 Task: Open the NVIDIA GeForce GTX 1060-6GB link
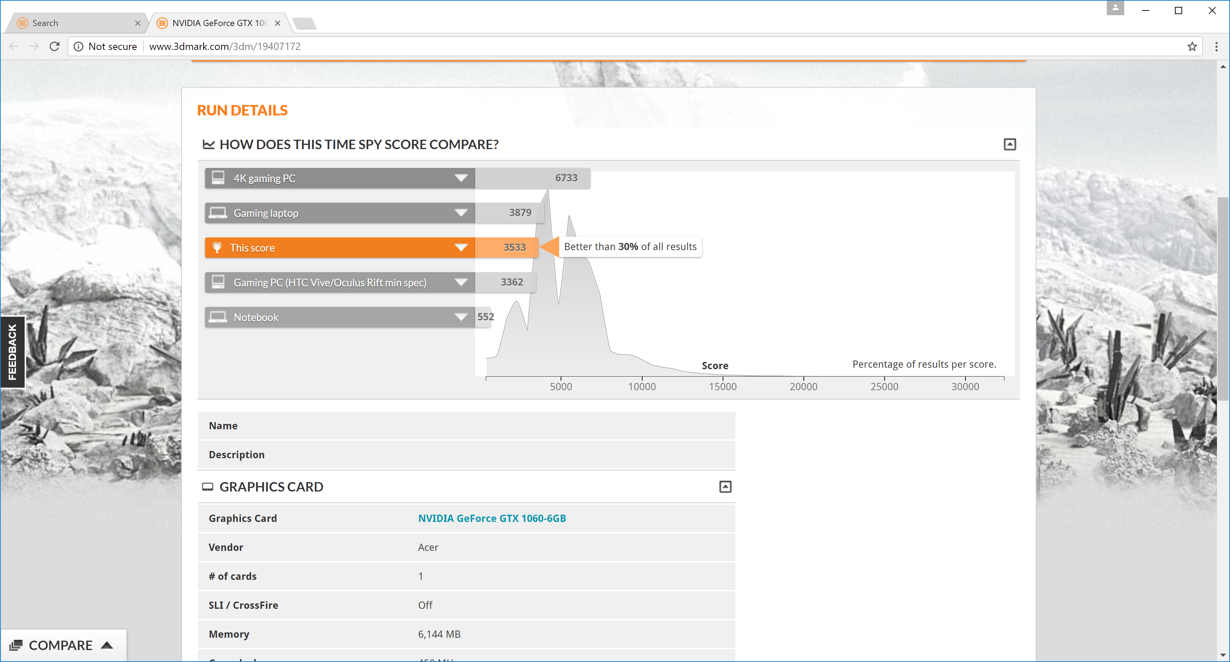tap(492, 518)
